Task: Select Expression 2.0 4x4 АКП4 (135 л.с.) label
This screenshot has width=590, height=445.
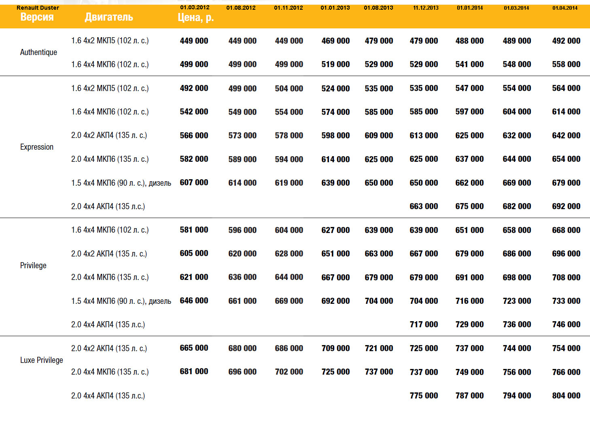Action: click(108, 206)
